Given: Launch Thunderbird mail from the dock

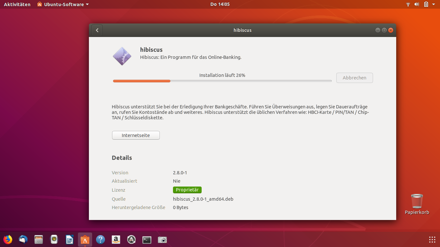Looking at the screenshot, I should [23, 240].
